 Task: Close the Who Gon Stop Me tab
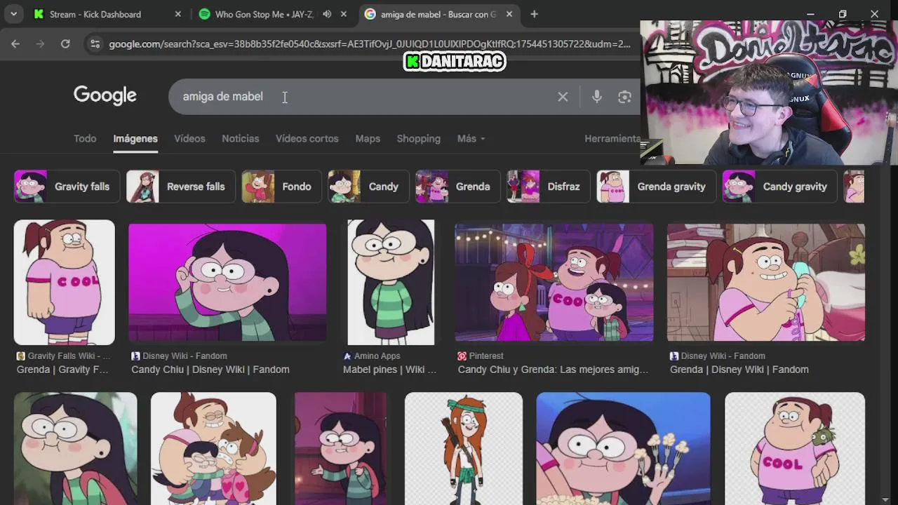tap(344, 14)
